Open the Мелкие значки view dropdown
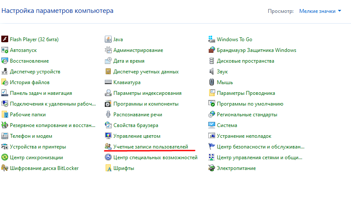Screen dimensions: 351x200 pos(320,11)
